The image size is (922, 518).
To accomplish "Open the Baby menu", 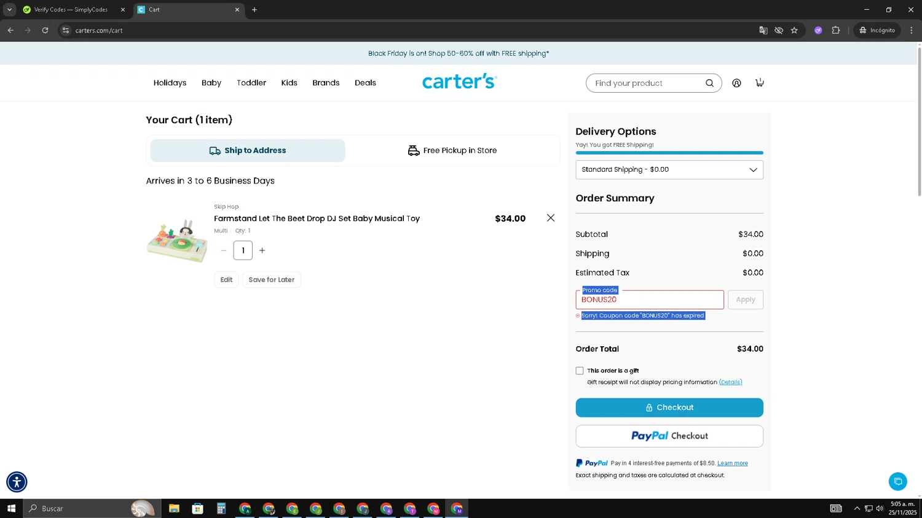I will 211,83.
